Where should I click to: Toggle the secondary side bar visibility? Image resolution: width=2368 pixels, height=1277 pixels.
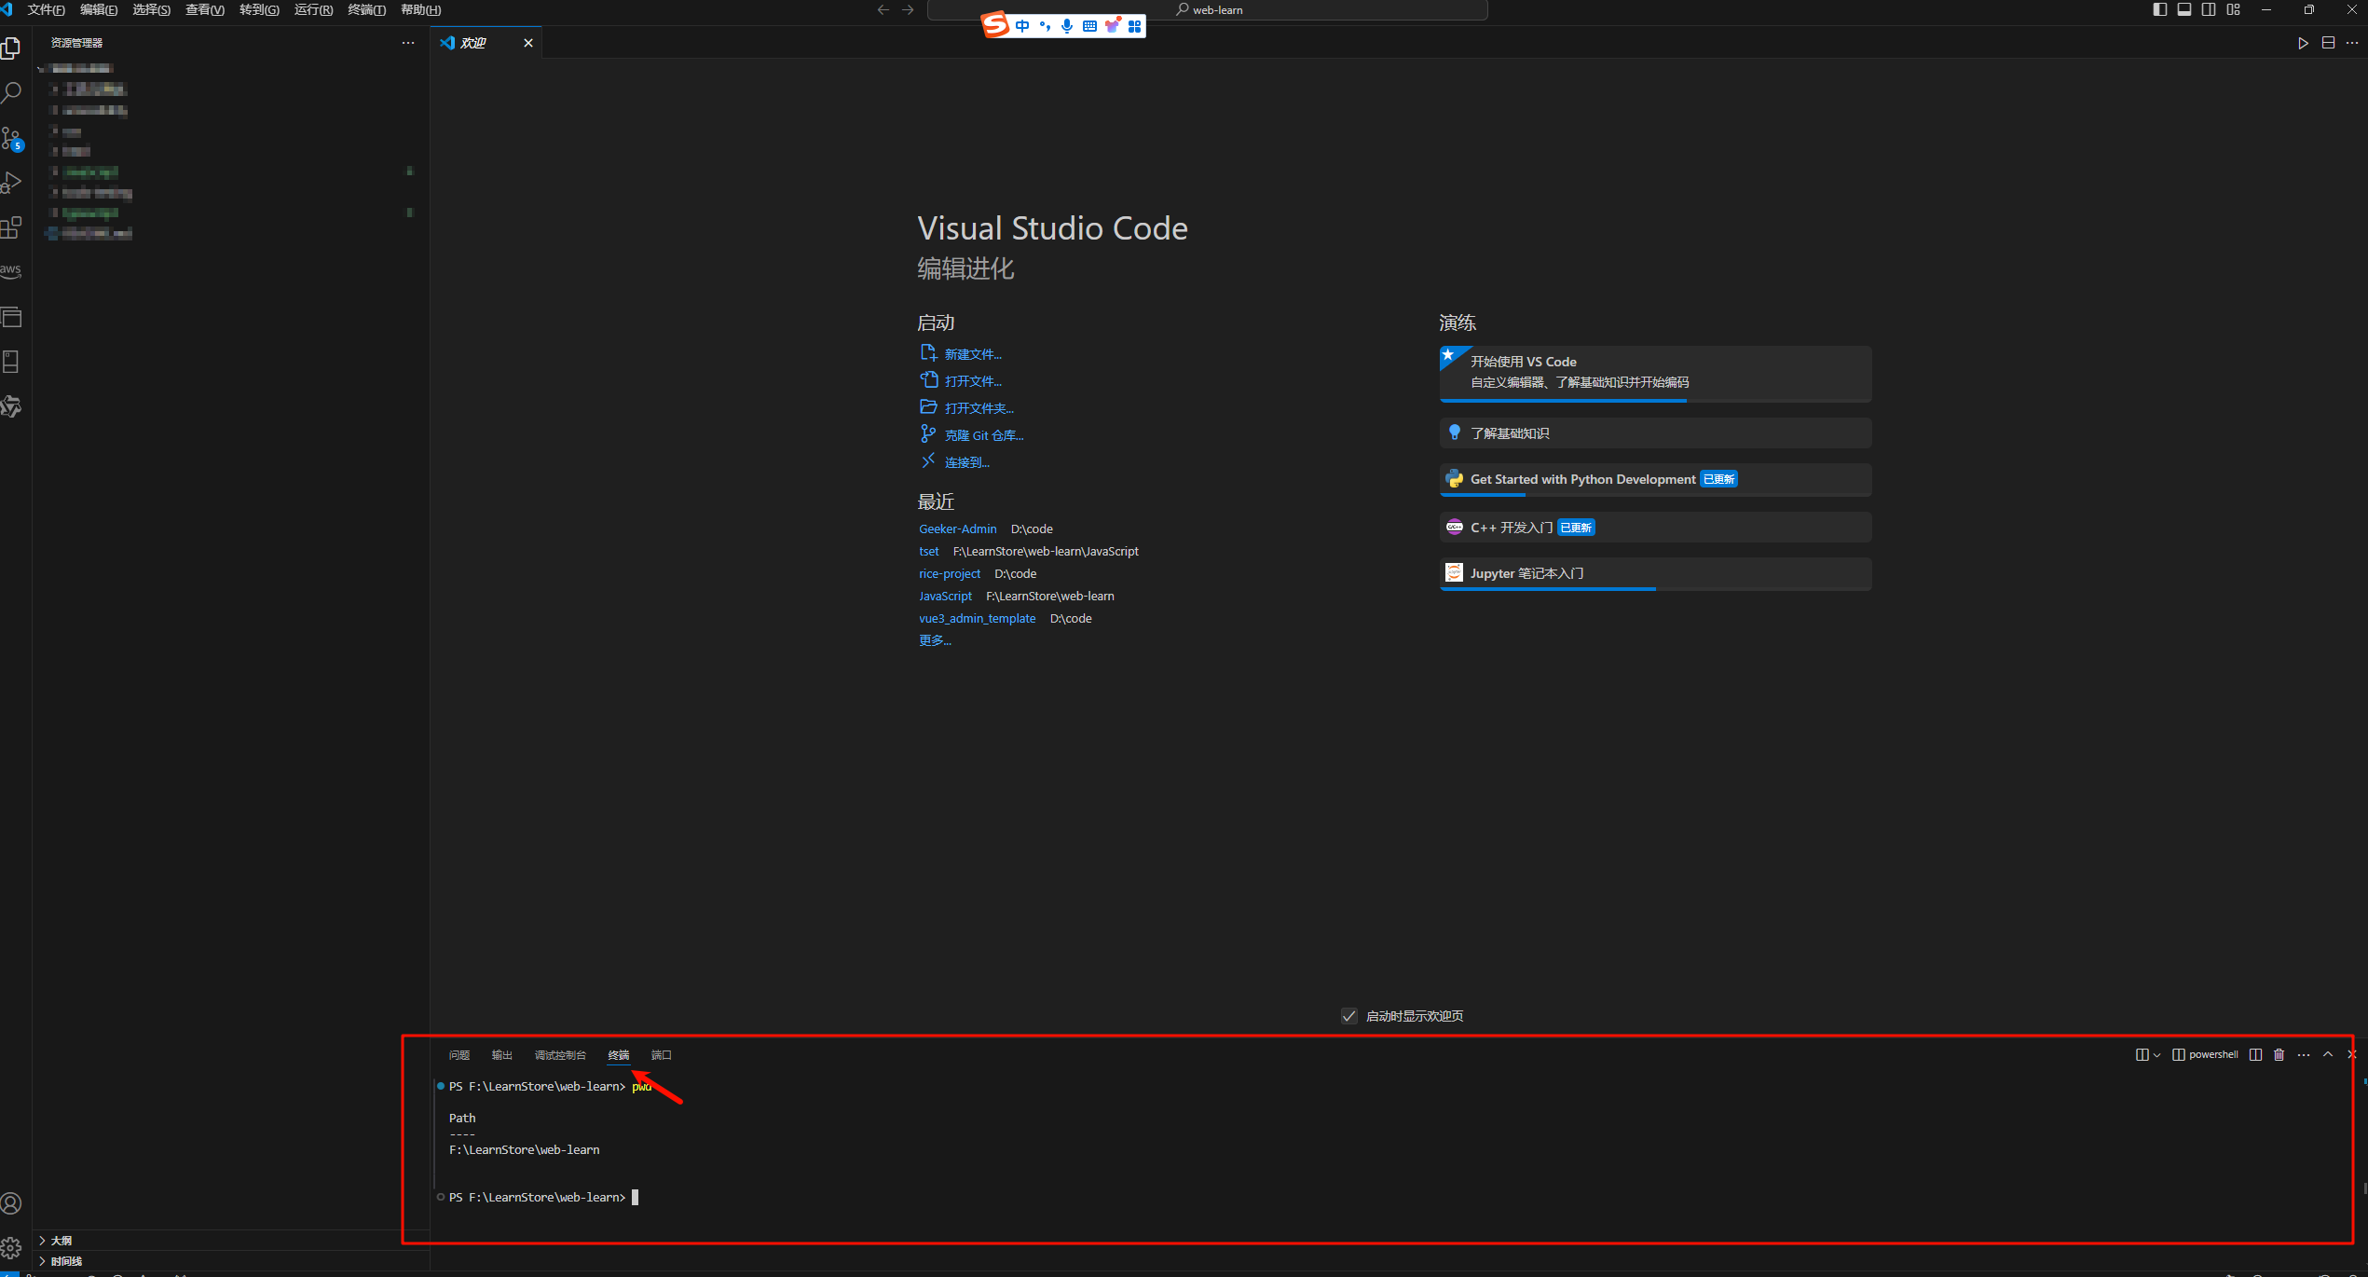2209,9
